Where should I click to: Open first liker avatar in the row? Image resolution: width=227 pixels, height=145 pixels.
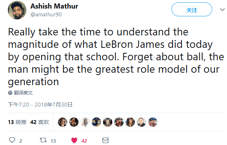pos(63,122)
